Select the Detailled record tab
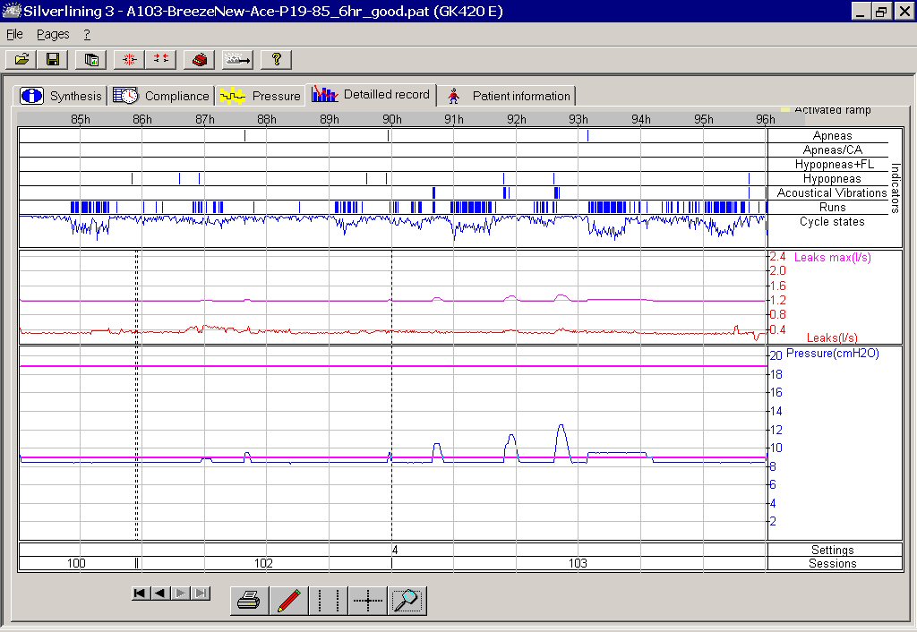This screenshot has height=632, width=917. click(372, 94)
